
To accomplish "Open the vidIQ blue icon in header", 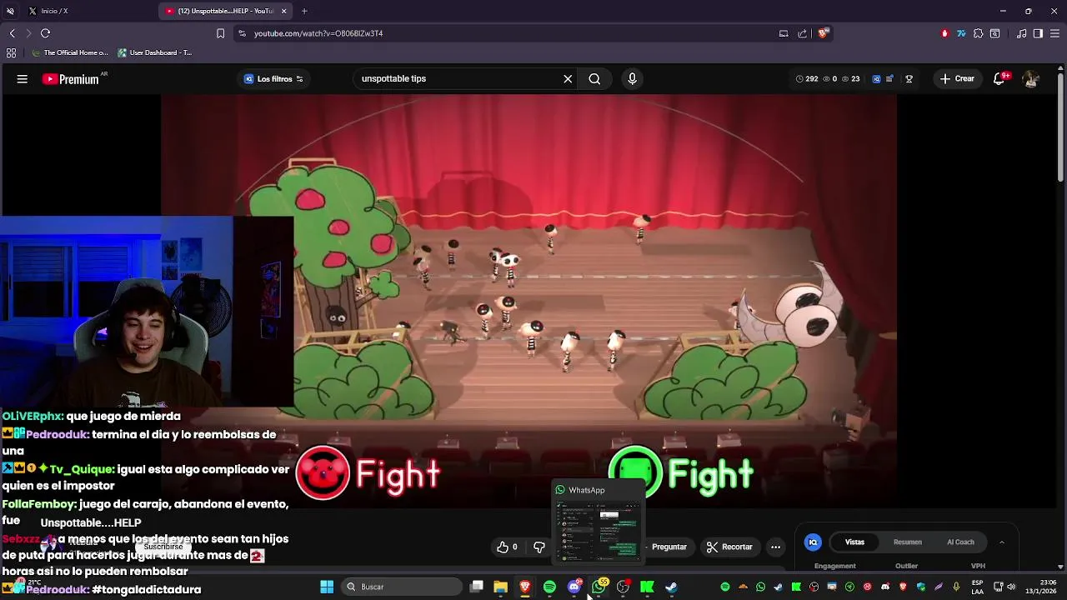I will coord(876,79).
